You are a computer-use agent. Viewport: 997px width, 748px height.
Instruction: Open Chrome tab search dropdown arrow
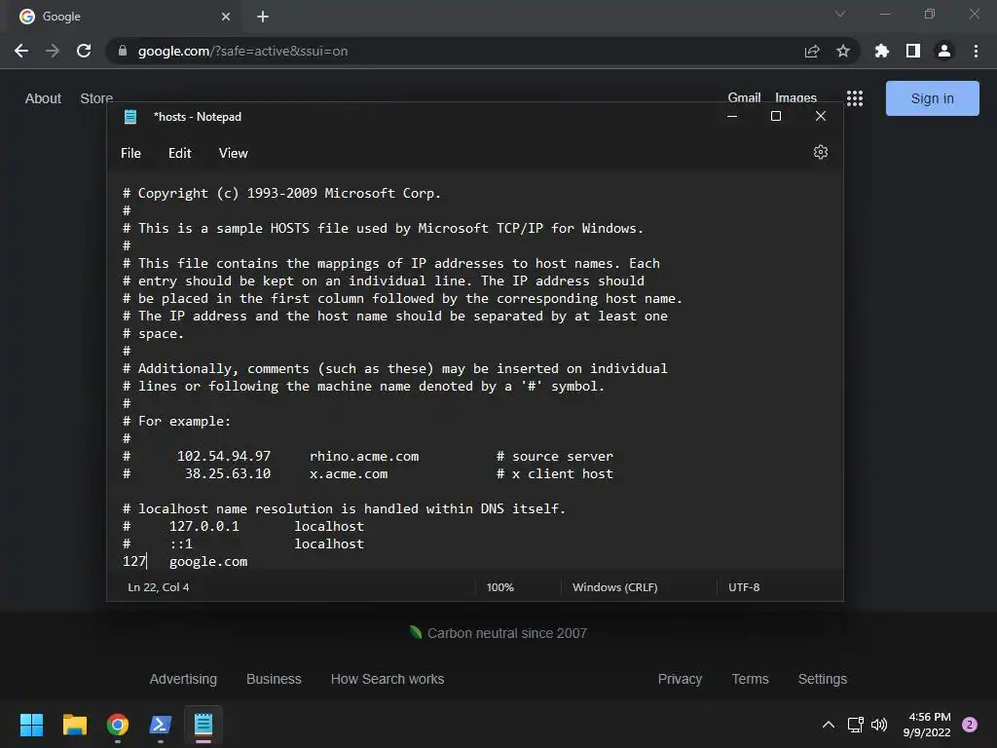pyautogui.click(x=840, y=14)
